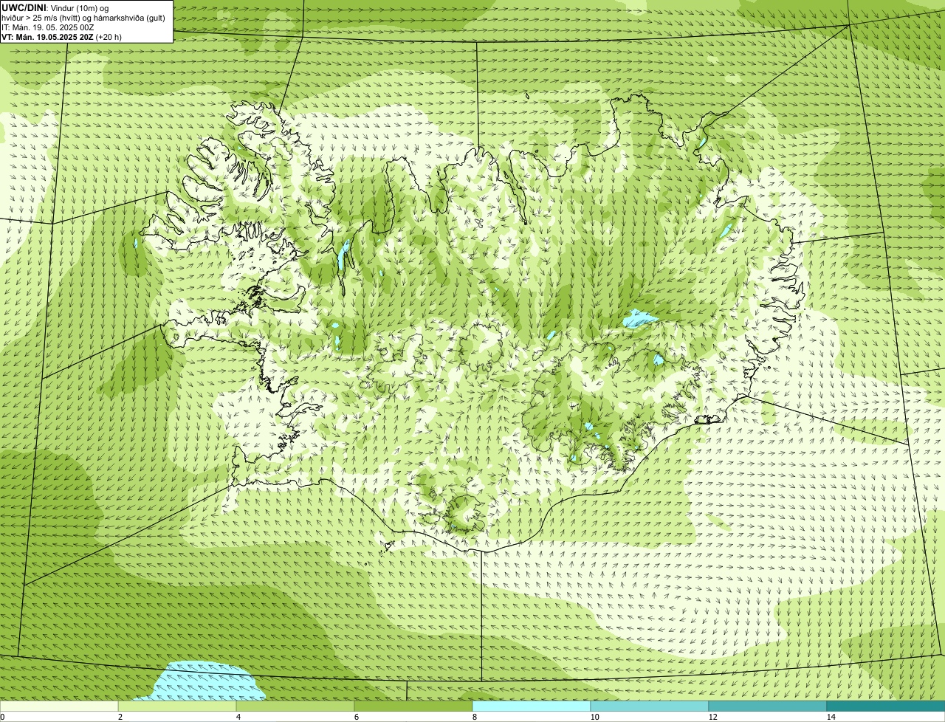Click the 'IT: Mán. 19. 05. 2025 00Z' line

[47, 27]
